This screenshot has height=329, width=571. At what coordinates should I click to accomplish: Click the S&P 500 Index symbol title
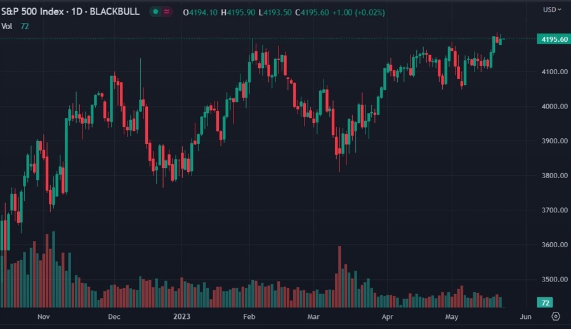[x=70, y=11]
